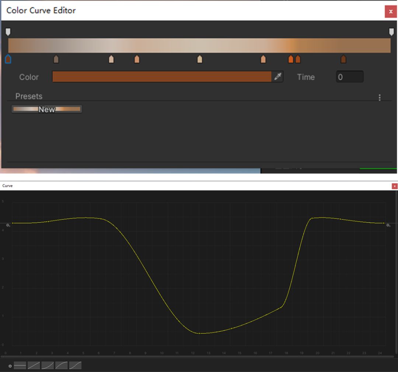The width and height of the screenshot is (398, 372).
Task: Close the Color Curve Editor window
Action: tap(391, 11)
